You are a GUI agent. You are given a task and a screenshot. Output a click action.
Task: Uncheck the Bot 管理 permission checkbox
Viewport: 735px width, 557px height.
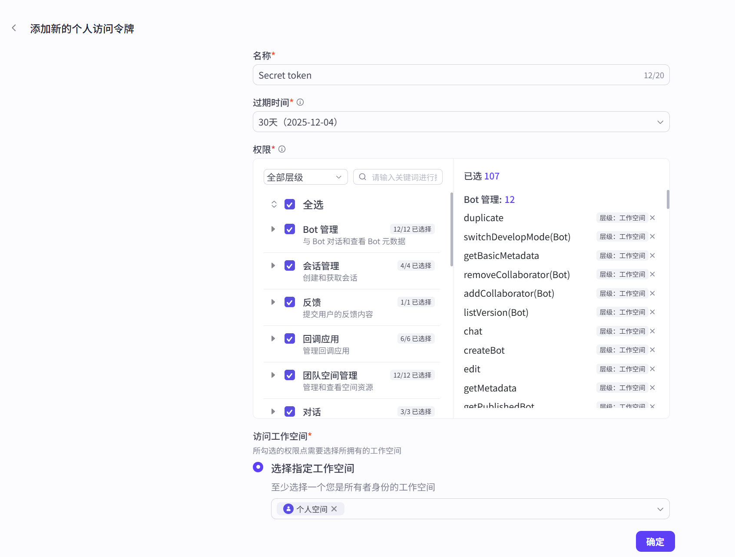point(289,229)
